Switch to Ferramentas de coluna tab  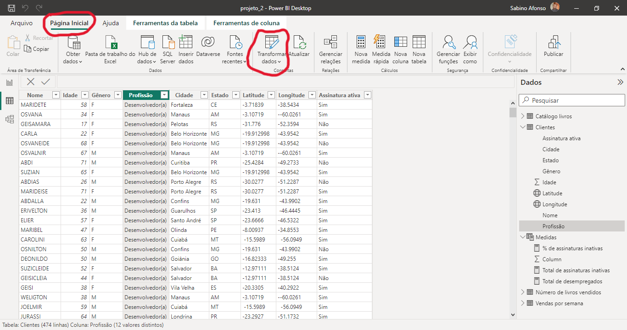click(x=246, y=23)
